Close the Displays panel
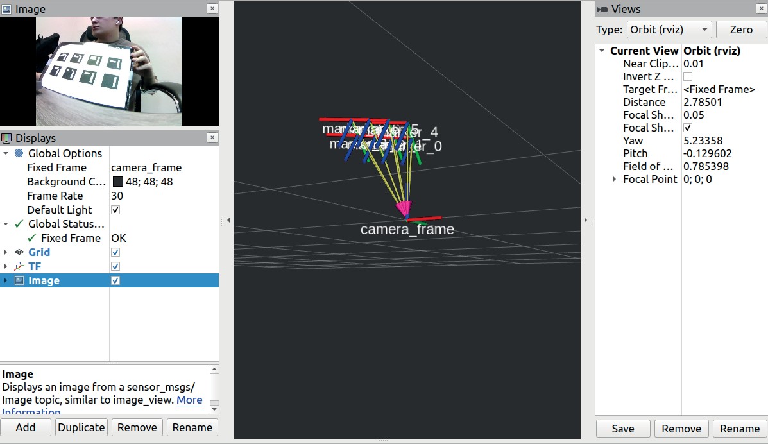The width and height of the screenshot is (768, 444). tap(212, 138)
